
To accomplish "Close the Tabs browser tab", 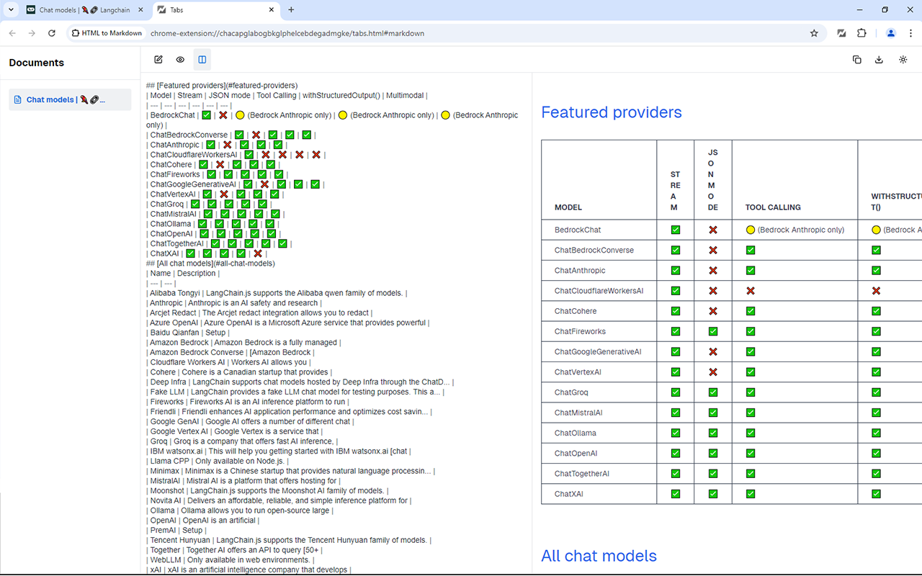I will point(272,10).
